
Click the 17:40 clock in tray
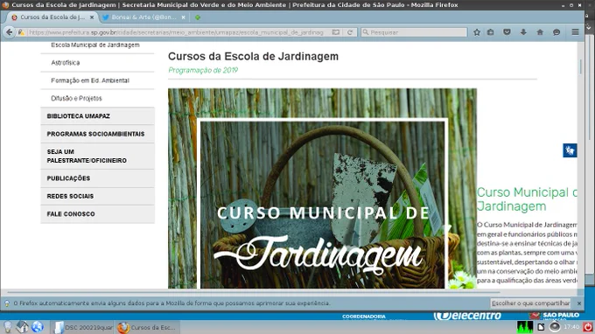[x=571, y=327]
